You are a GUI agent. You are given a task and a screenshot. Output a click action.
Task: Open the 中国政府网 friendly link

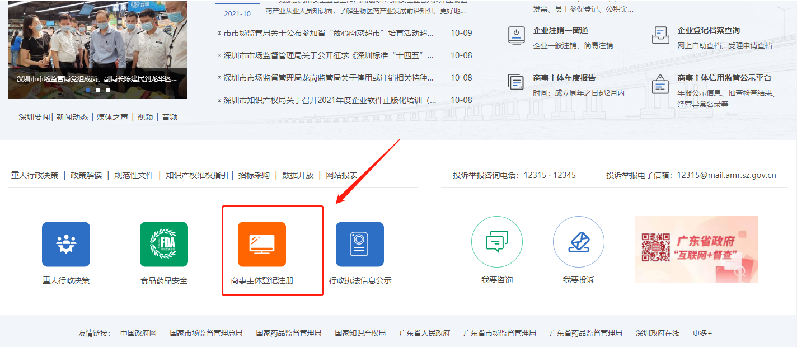pos(137,332)
